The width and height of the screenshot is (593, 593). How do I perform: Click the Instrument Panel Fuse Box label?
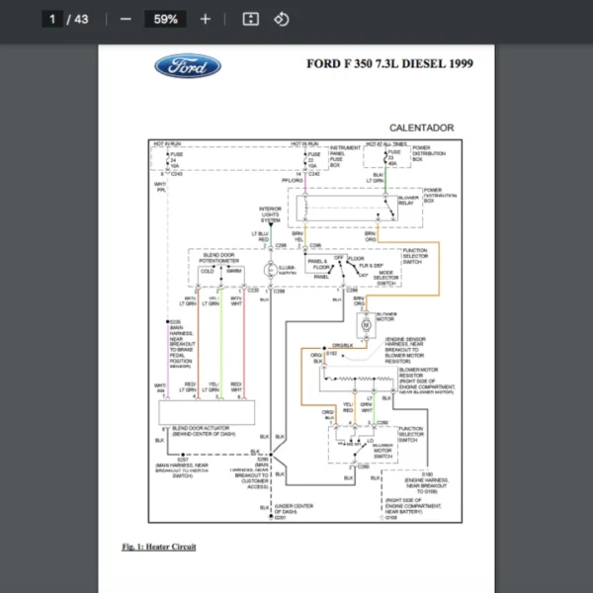[345, 153]
